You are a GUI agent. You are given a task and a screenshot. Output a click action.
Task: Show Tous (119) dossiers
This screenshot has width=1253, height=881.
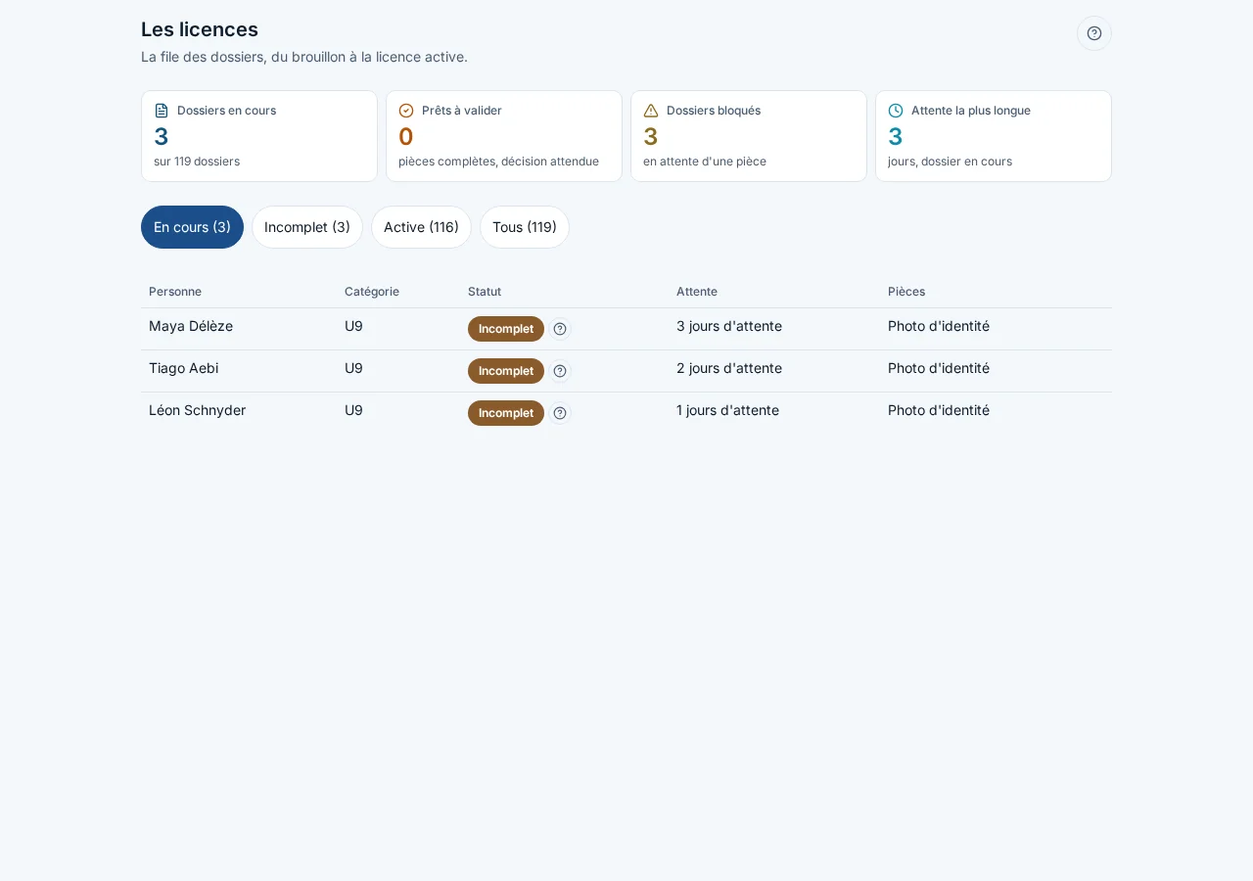click(x=525, y=227)
